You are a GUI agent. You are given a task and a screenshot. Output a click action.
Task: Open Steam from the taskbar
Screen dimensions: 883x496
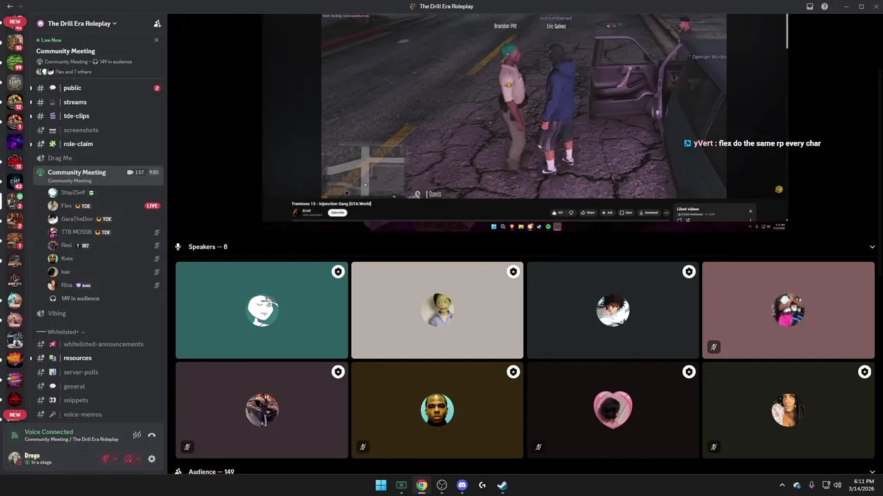pyautogui.click(x=502, y=485)
